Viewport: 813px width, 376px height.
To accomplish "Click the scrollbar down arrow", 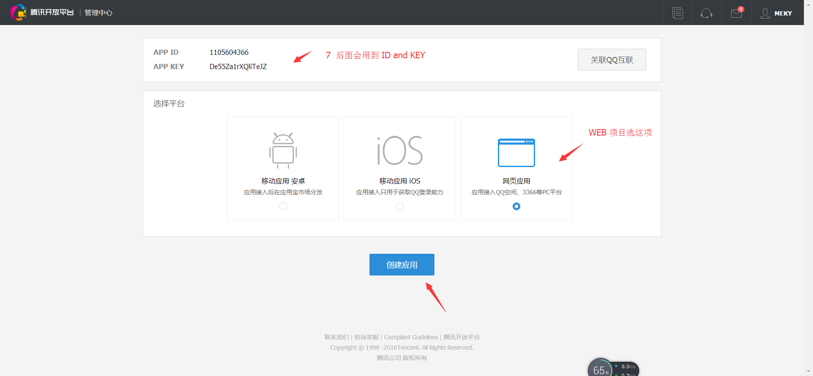I will tap(808, 372).
